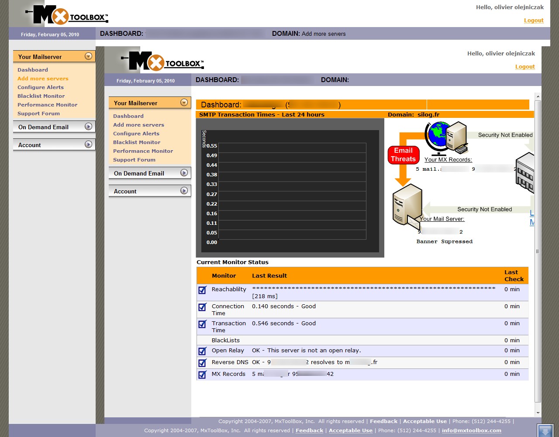Click Acceptable Use link in inner footer

tap(425, 421)
